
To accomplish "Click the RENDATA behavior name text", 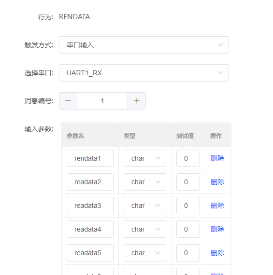I will coord(74,17).
